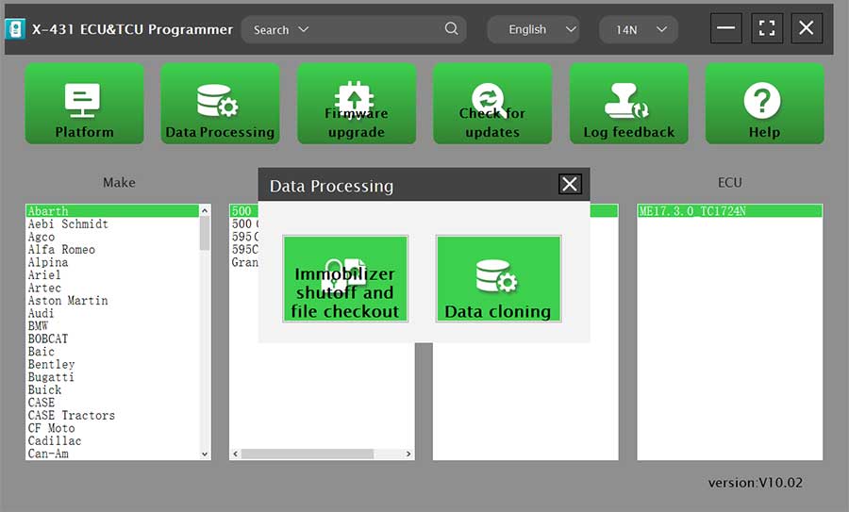Image resolution: width=849 pixels, height=512 pixels.
Task: Select Abarth in the Make list
Action: coord(112,210)
